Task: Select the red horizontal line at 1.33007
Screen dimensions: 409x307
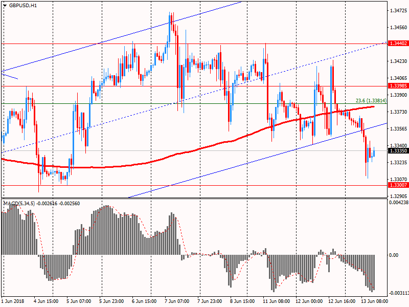Action: [x=193, y=185]
